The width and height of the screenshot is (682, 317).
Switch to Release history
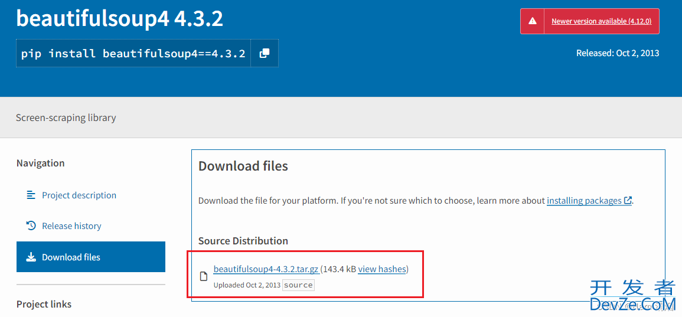71,226
